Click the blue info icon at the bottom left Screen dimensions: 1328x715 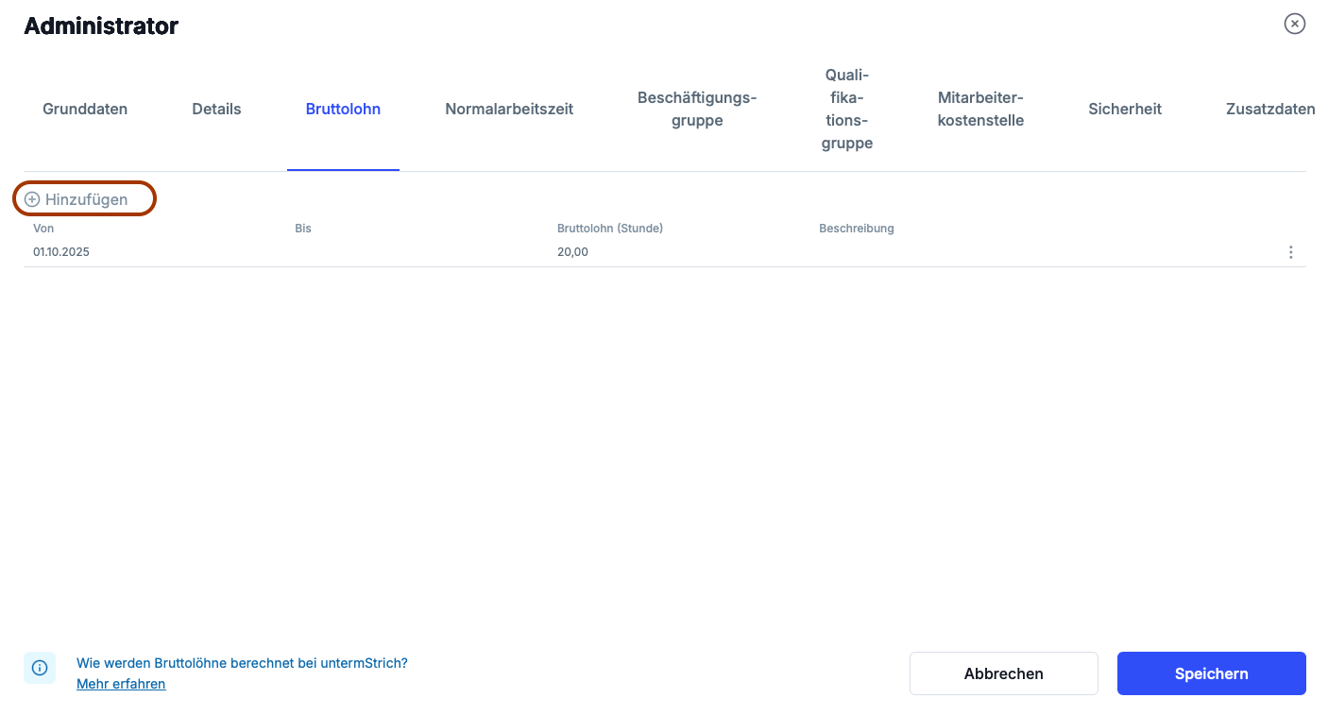coord(40,668)
